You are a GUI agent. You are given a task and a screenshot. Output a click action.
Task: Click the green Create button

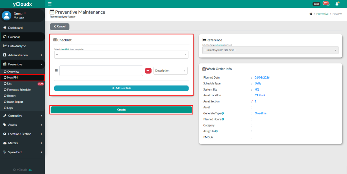coord(121,110)
